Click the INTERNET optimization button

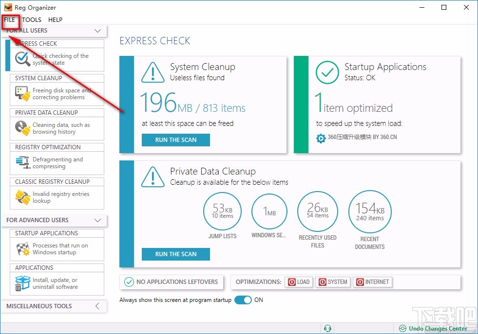click(373, 282)
